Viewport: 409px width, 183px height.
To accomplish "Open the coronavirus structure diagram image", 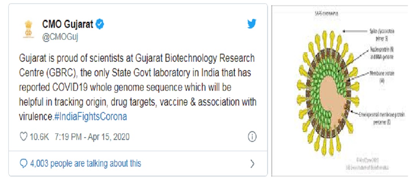I will [338, 91].
